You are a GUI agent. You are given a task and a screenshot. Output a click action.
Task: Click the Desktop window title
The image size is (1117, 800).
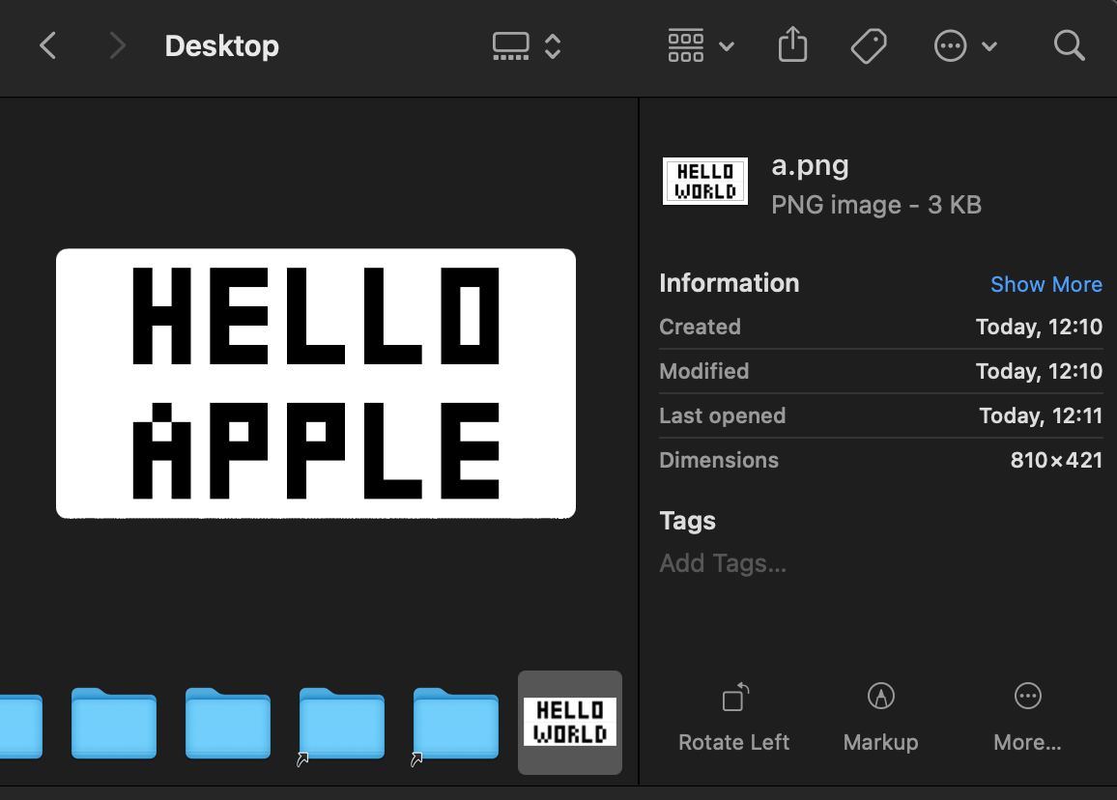coord(221,45)
